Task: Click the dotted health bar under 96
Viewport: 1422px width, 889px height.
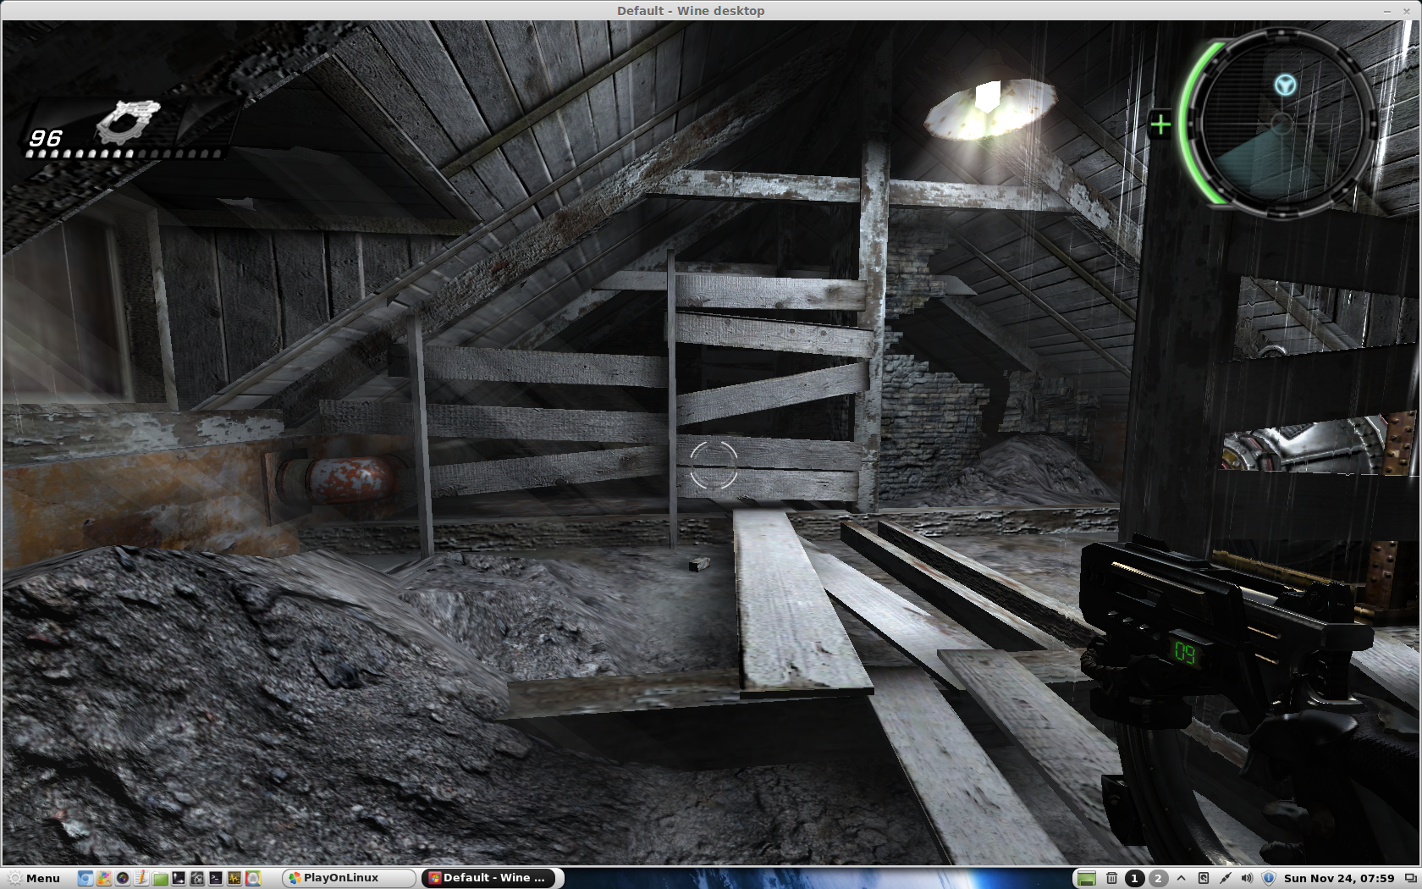Action: 124,154
